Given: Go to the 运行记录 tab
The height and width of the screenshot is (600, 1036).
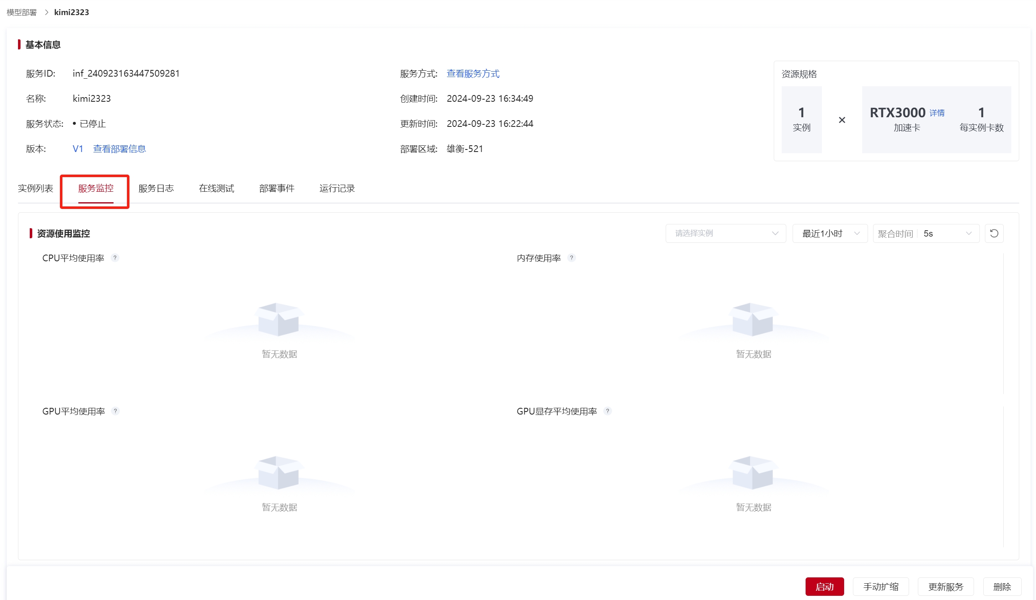Looking at the screenshot, I should [337, 188].
